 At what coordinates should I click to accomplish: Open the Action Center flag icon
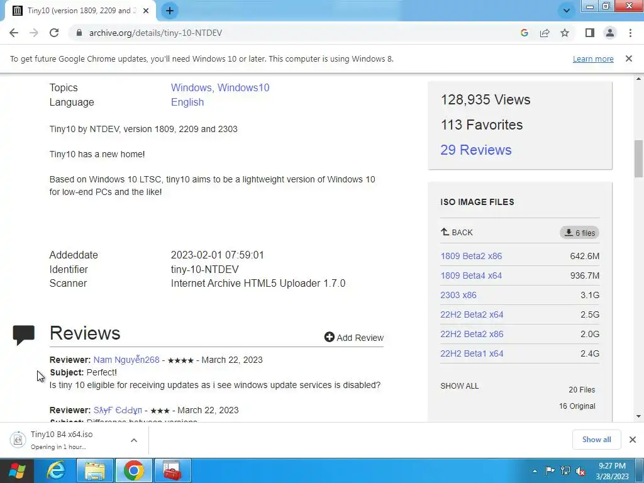point(550,471)
